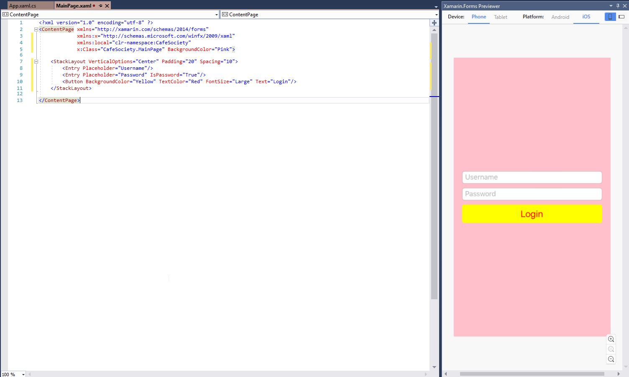This screenshot has width=629, height=377.
Task: Click the split editor icon above scrollbar
Action: click(434, 23)
